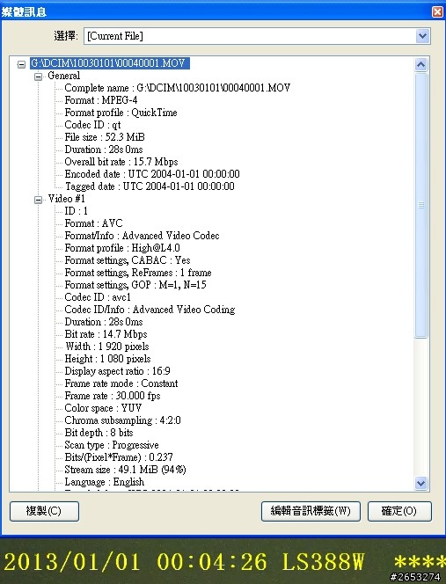Click the 編輯音訊標籤(W) button
This screenshot has height=584, width=446.
point(311,511)
